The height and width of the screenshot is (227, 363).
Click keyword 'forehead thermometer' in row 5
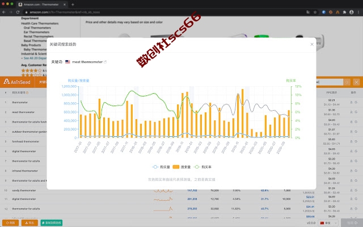(26, 141)
